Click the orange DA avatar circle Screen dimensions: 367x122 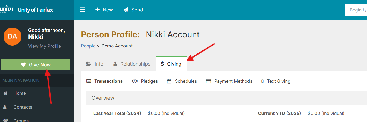tap(12, 37)
